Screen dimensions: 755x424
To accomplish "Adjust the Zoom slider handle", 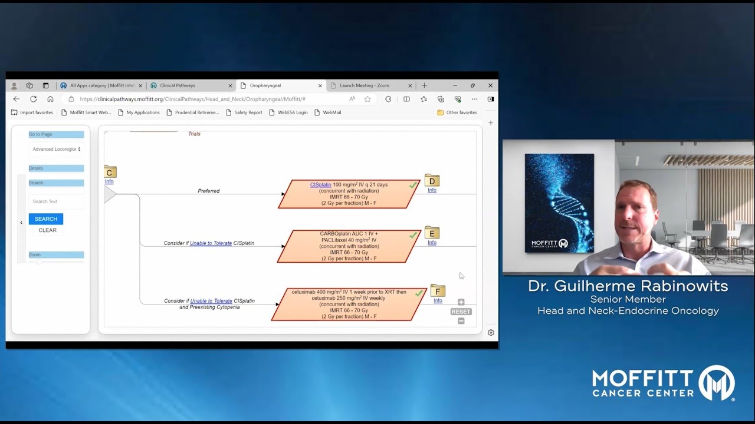I will coord(39,262).
